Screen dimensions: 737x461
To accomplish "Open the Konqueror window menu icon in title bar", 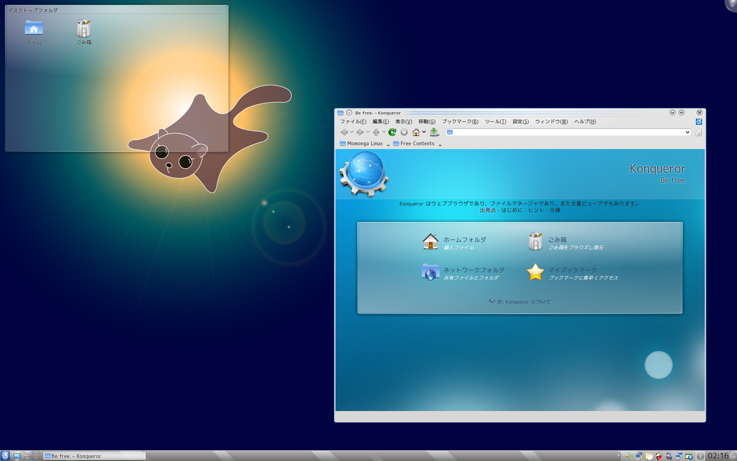I will 340,113.
